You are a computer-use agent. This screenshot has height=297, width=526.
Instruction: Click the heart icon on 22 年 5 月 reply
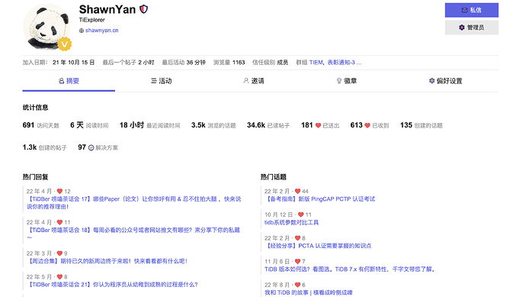point(59,277)
